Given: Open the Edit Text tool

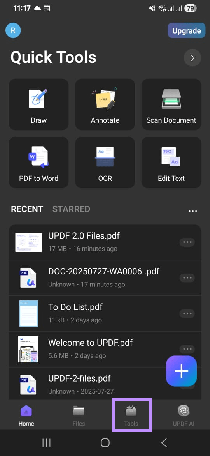Looking at the screenshot, I should coord(171,163).
